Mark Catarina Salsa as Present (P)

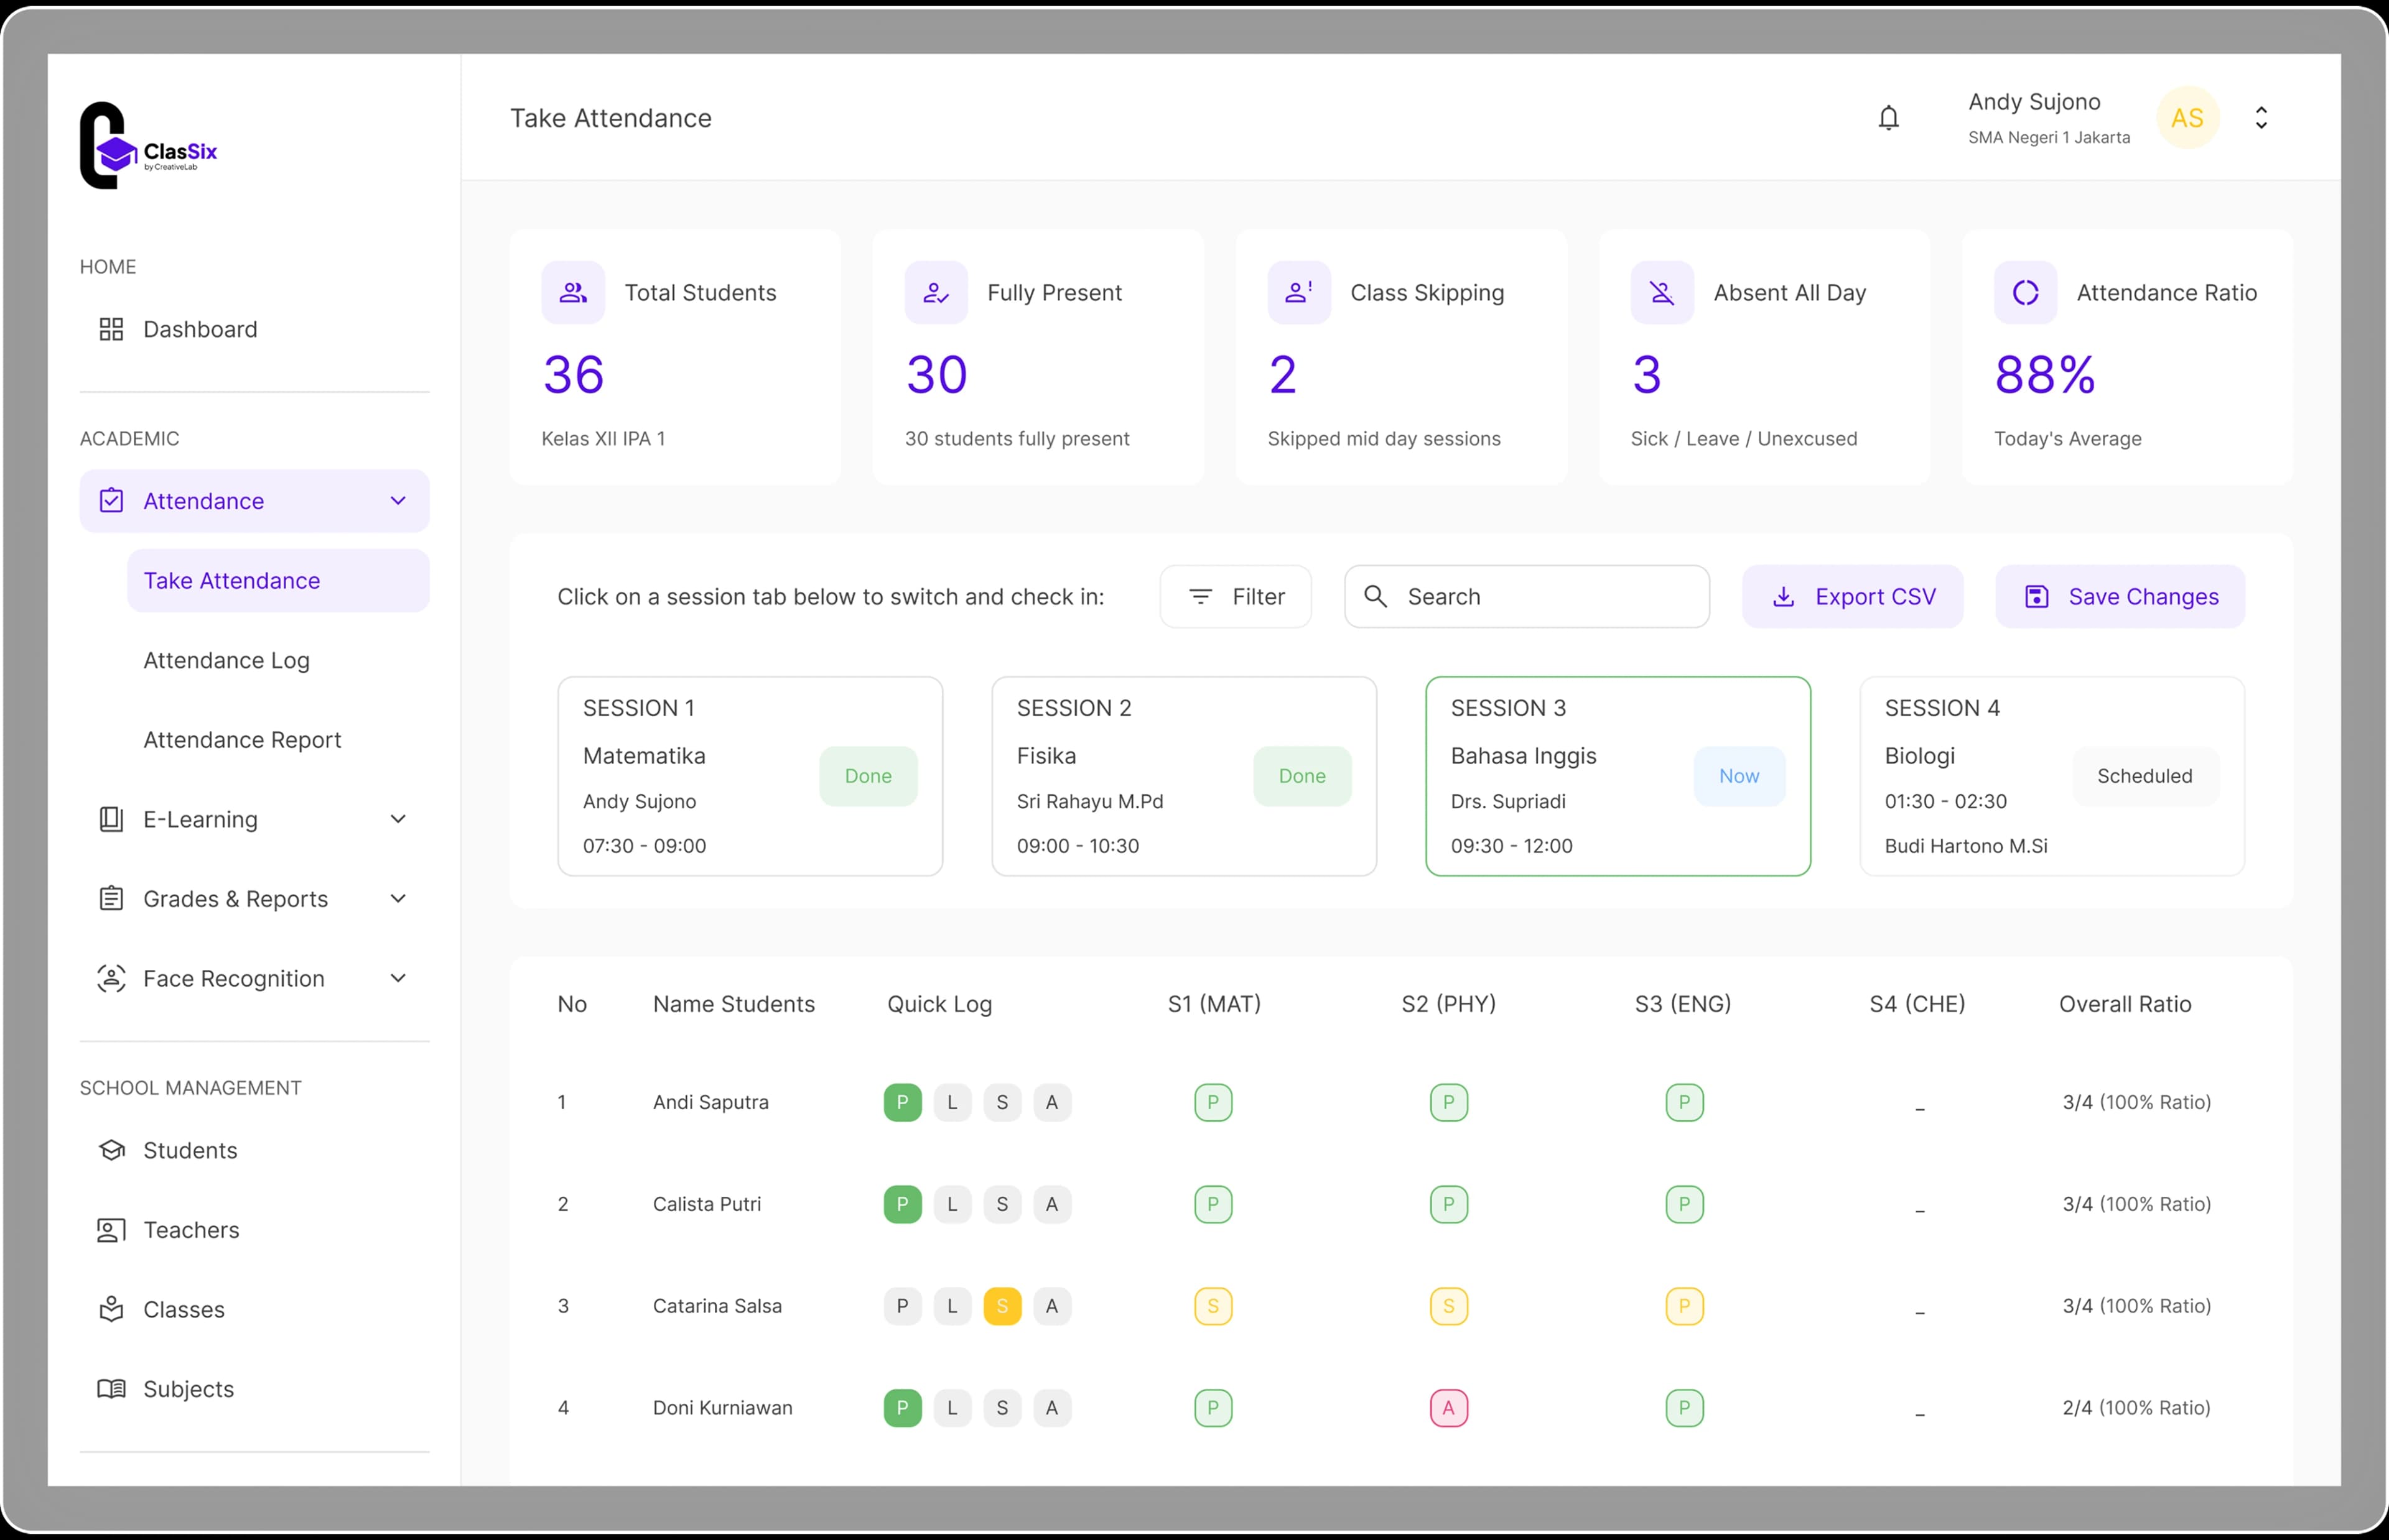click(902, 1306)
